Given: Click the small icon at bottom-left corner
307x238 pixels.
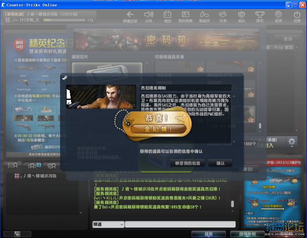Looking at the screenshot, I should (17, 234).
